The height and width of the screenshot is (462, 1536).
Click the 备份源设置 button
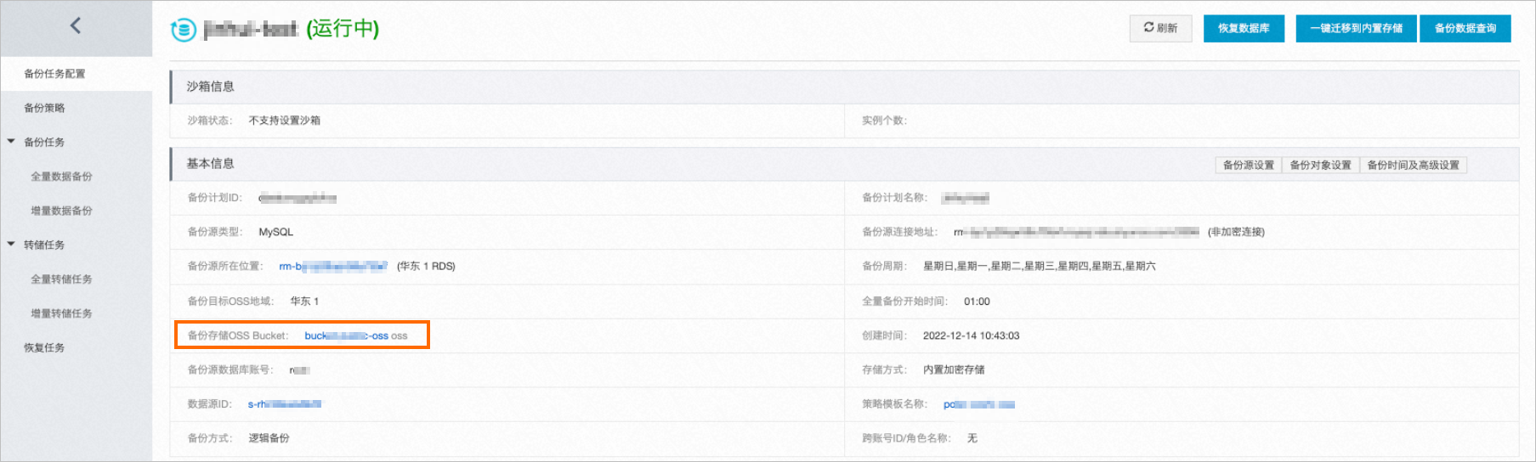(1248, 165)
